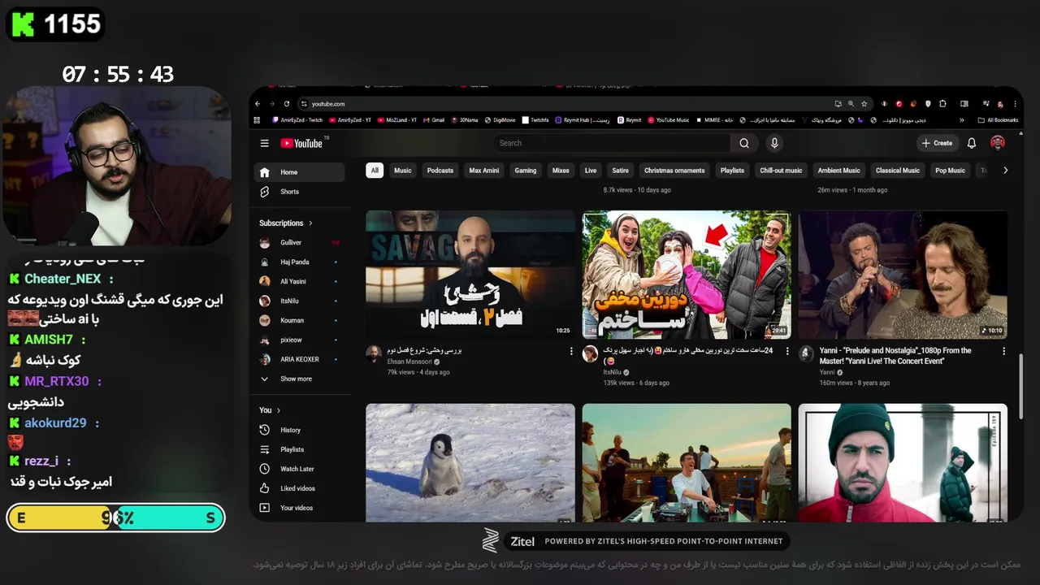
Task: Click the YouTube search input field
Action: [x=612, y=143]
